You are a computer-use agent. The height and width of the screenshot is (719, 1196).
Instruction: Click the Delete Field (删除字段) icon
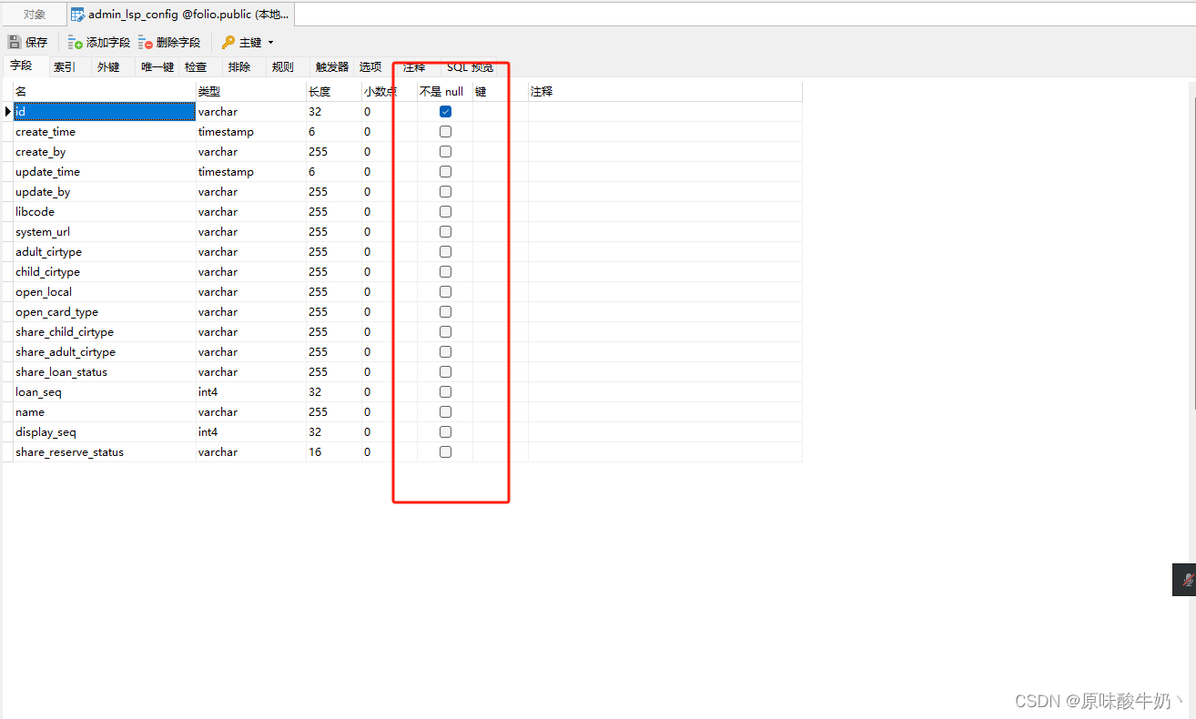click(146, 42)
